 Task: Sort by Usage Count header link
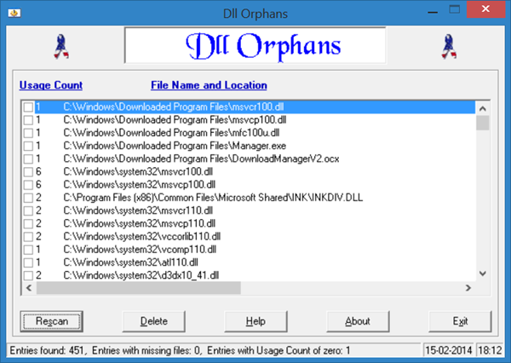tap(51, 85)
